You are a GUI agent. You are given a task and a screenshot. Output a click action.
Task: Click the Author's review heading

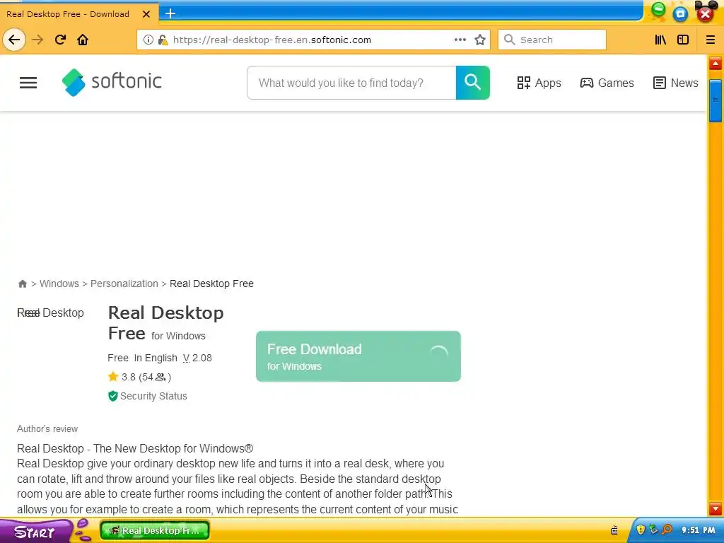[47, 428]
